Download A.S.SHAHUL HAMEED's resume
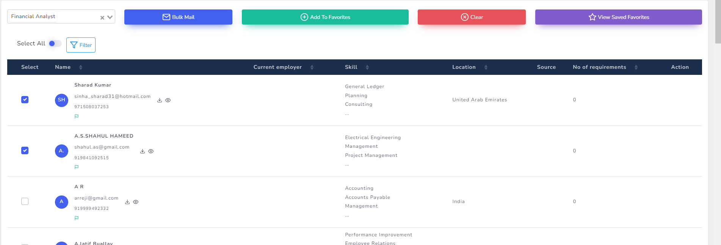This screenshot has height=245, width=721. point(143,151)
